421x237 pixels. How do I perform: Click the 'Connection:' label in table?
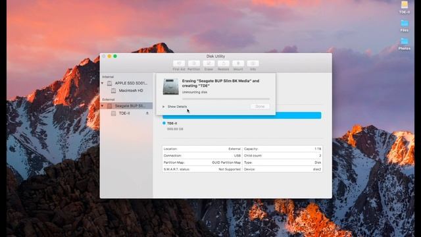tap(172, 155)
